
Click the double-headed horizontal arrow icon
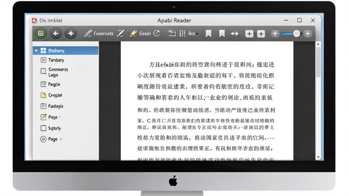click(x=234, y=34)
